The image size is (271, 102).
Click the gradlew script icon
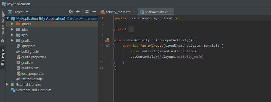pos(18,63)
